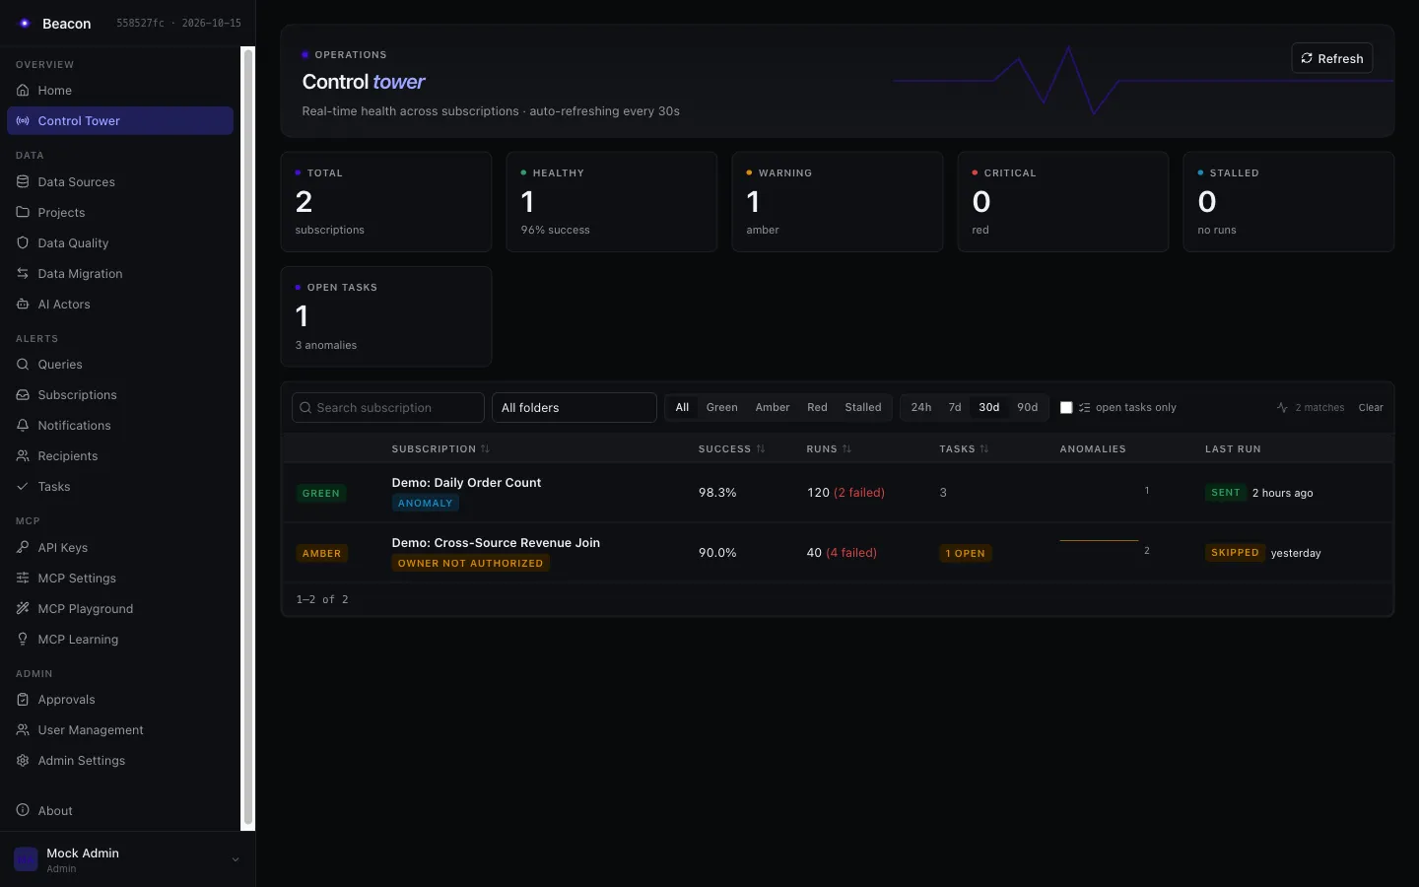This screenshot has height=887, width=1419.
Task: Click the API Keys key icon
Action: click(x=23, y=548)
